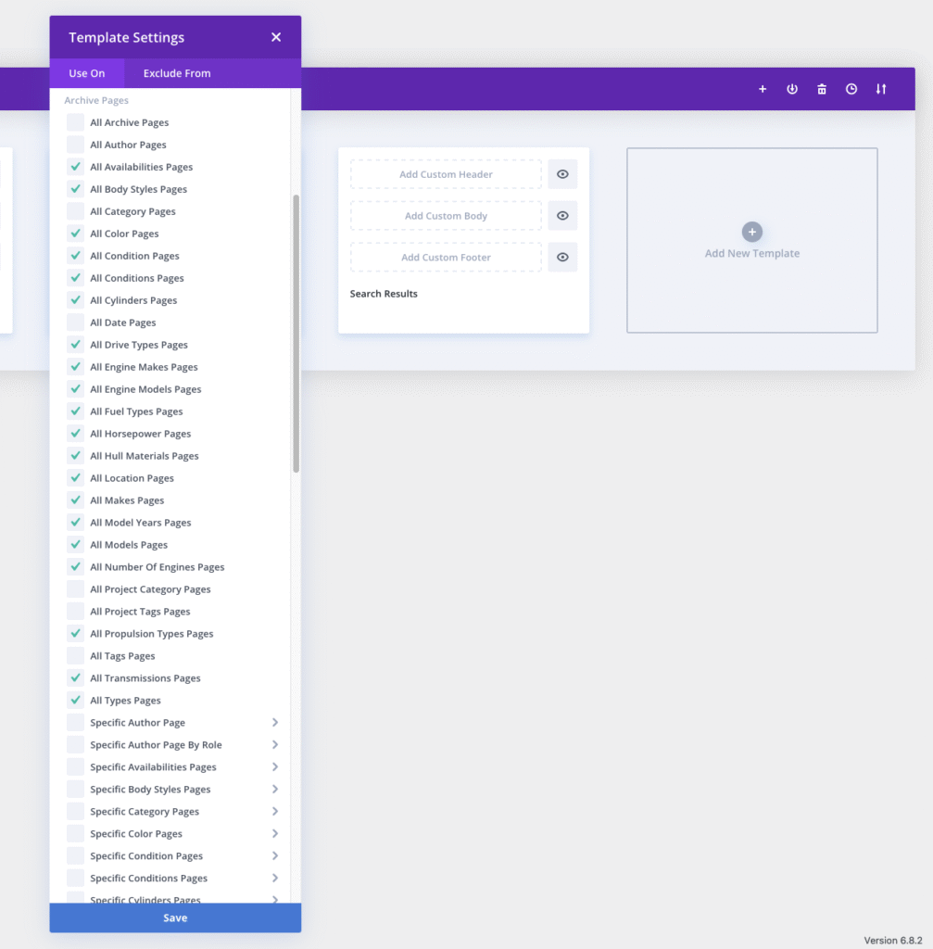
Task: Expand Specific Category Pages chevron
Action: click(274, 812)
